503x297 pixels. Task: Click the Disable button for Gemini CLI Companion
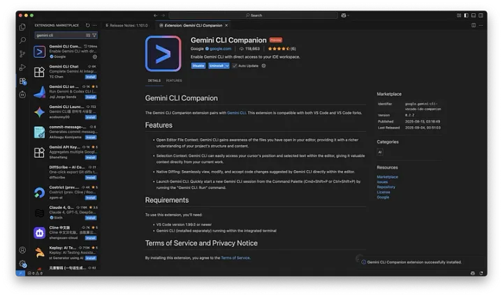[198, 66]
